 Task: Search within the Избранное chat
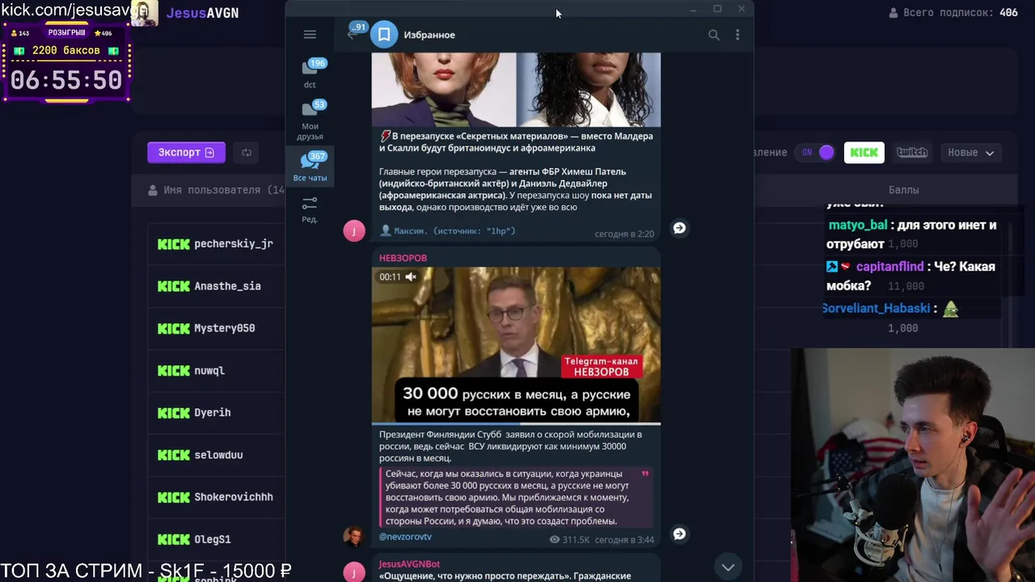(714, 35)
